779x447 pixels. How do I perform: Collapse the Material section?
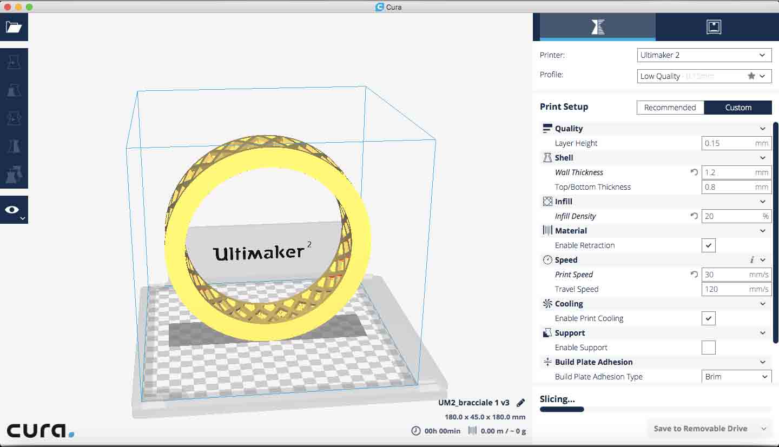click(x=762, y=231)
